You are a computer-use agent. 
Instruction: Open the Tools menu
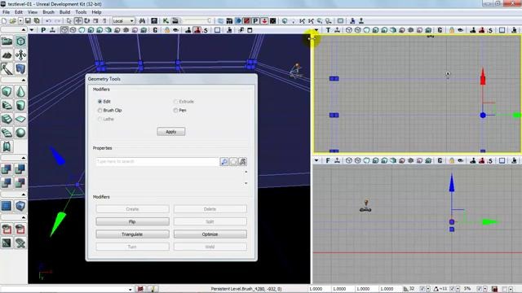(81, 12)
